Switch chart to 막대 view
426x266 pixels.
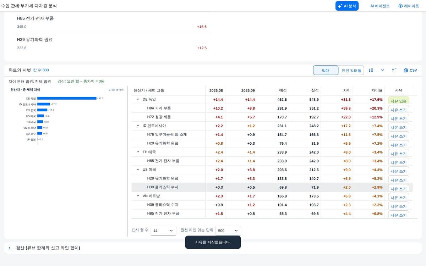(x=326, y=70)
